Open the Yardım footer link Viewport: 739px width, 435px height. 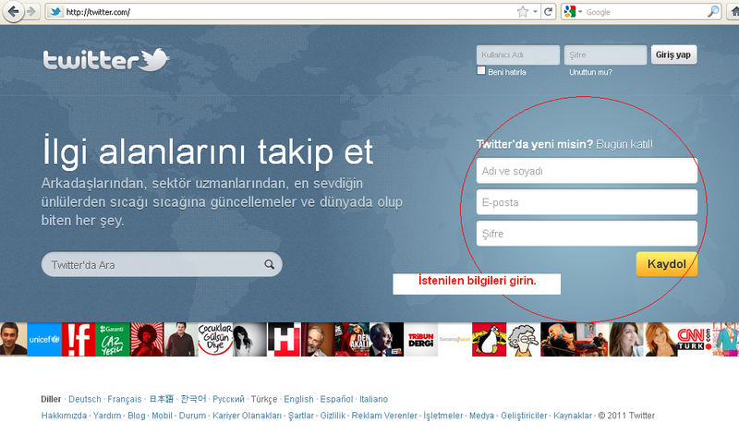[x=107, y=416]
